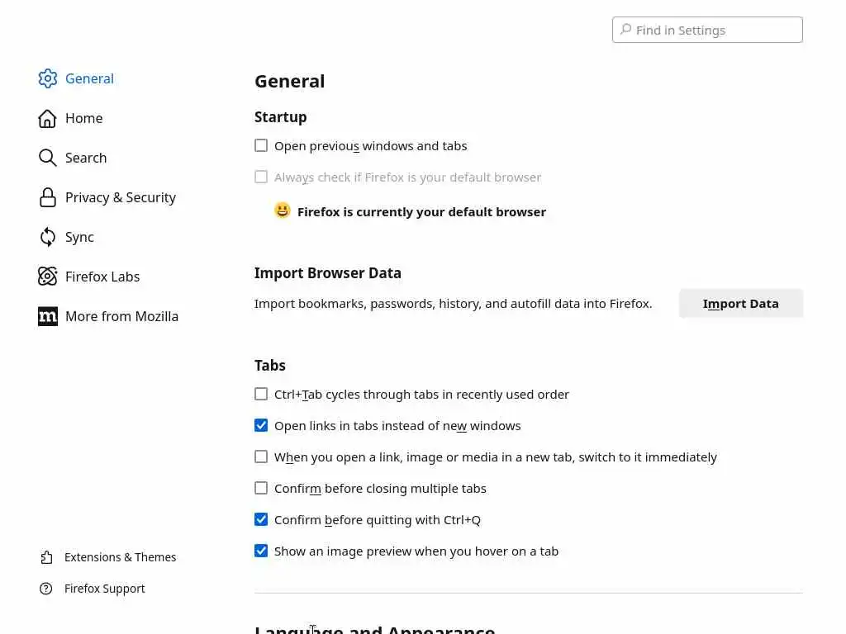This screenshot has height=634, width=846.
Task: Click the More from Mozilla logo icon
Action: [48, 316]
